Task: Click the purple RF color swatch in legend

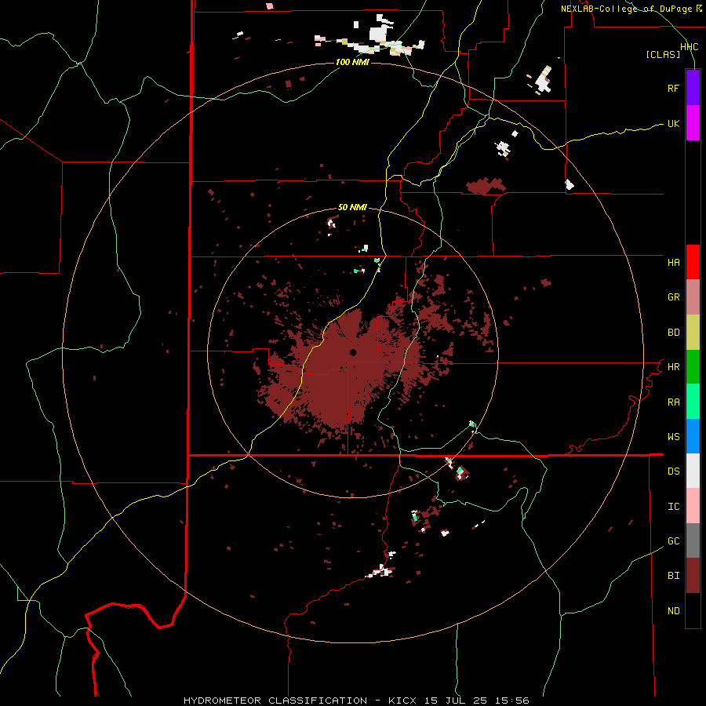Action: [693, 88]
